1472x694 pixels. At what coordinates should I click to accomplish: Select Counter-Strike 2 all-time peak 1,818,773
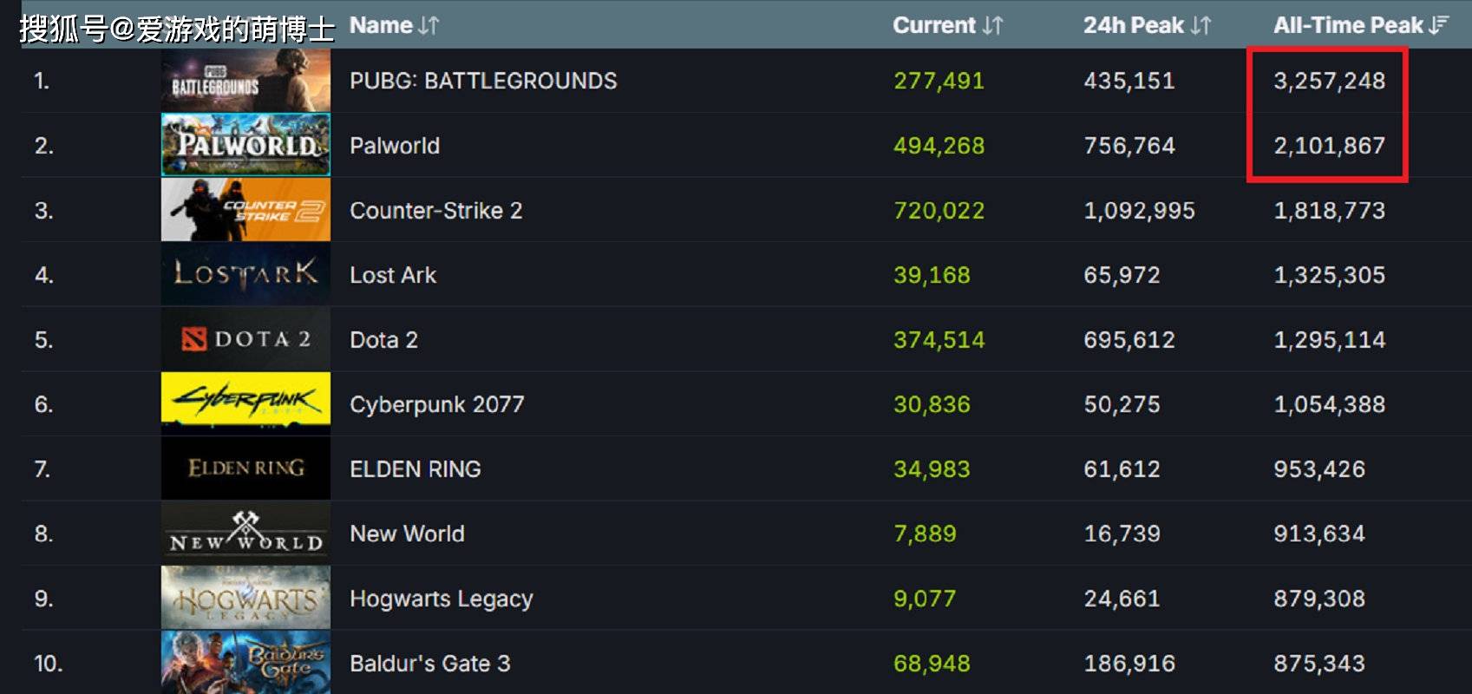[1329, 211]
